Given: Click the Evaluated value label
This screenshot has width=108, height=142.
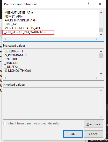Looking at the screenshot, I should click(14, 46).
